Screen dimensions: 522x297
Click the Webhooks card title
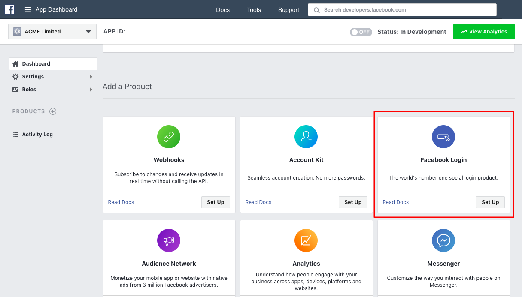click(x=169, y=160)
